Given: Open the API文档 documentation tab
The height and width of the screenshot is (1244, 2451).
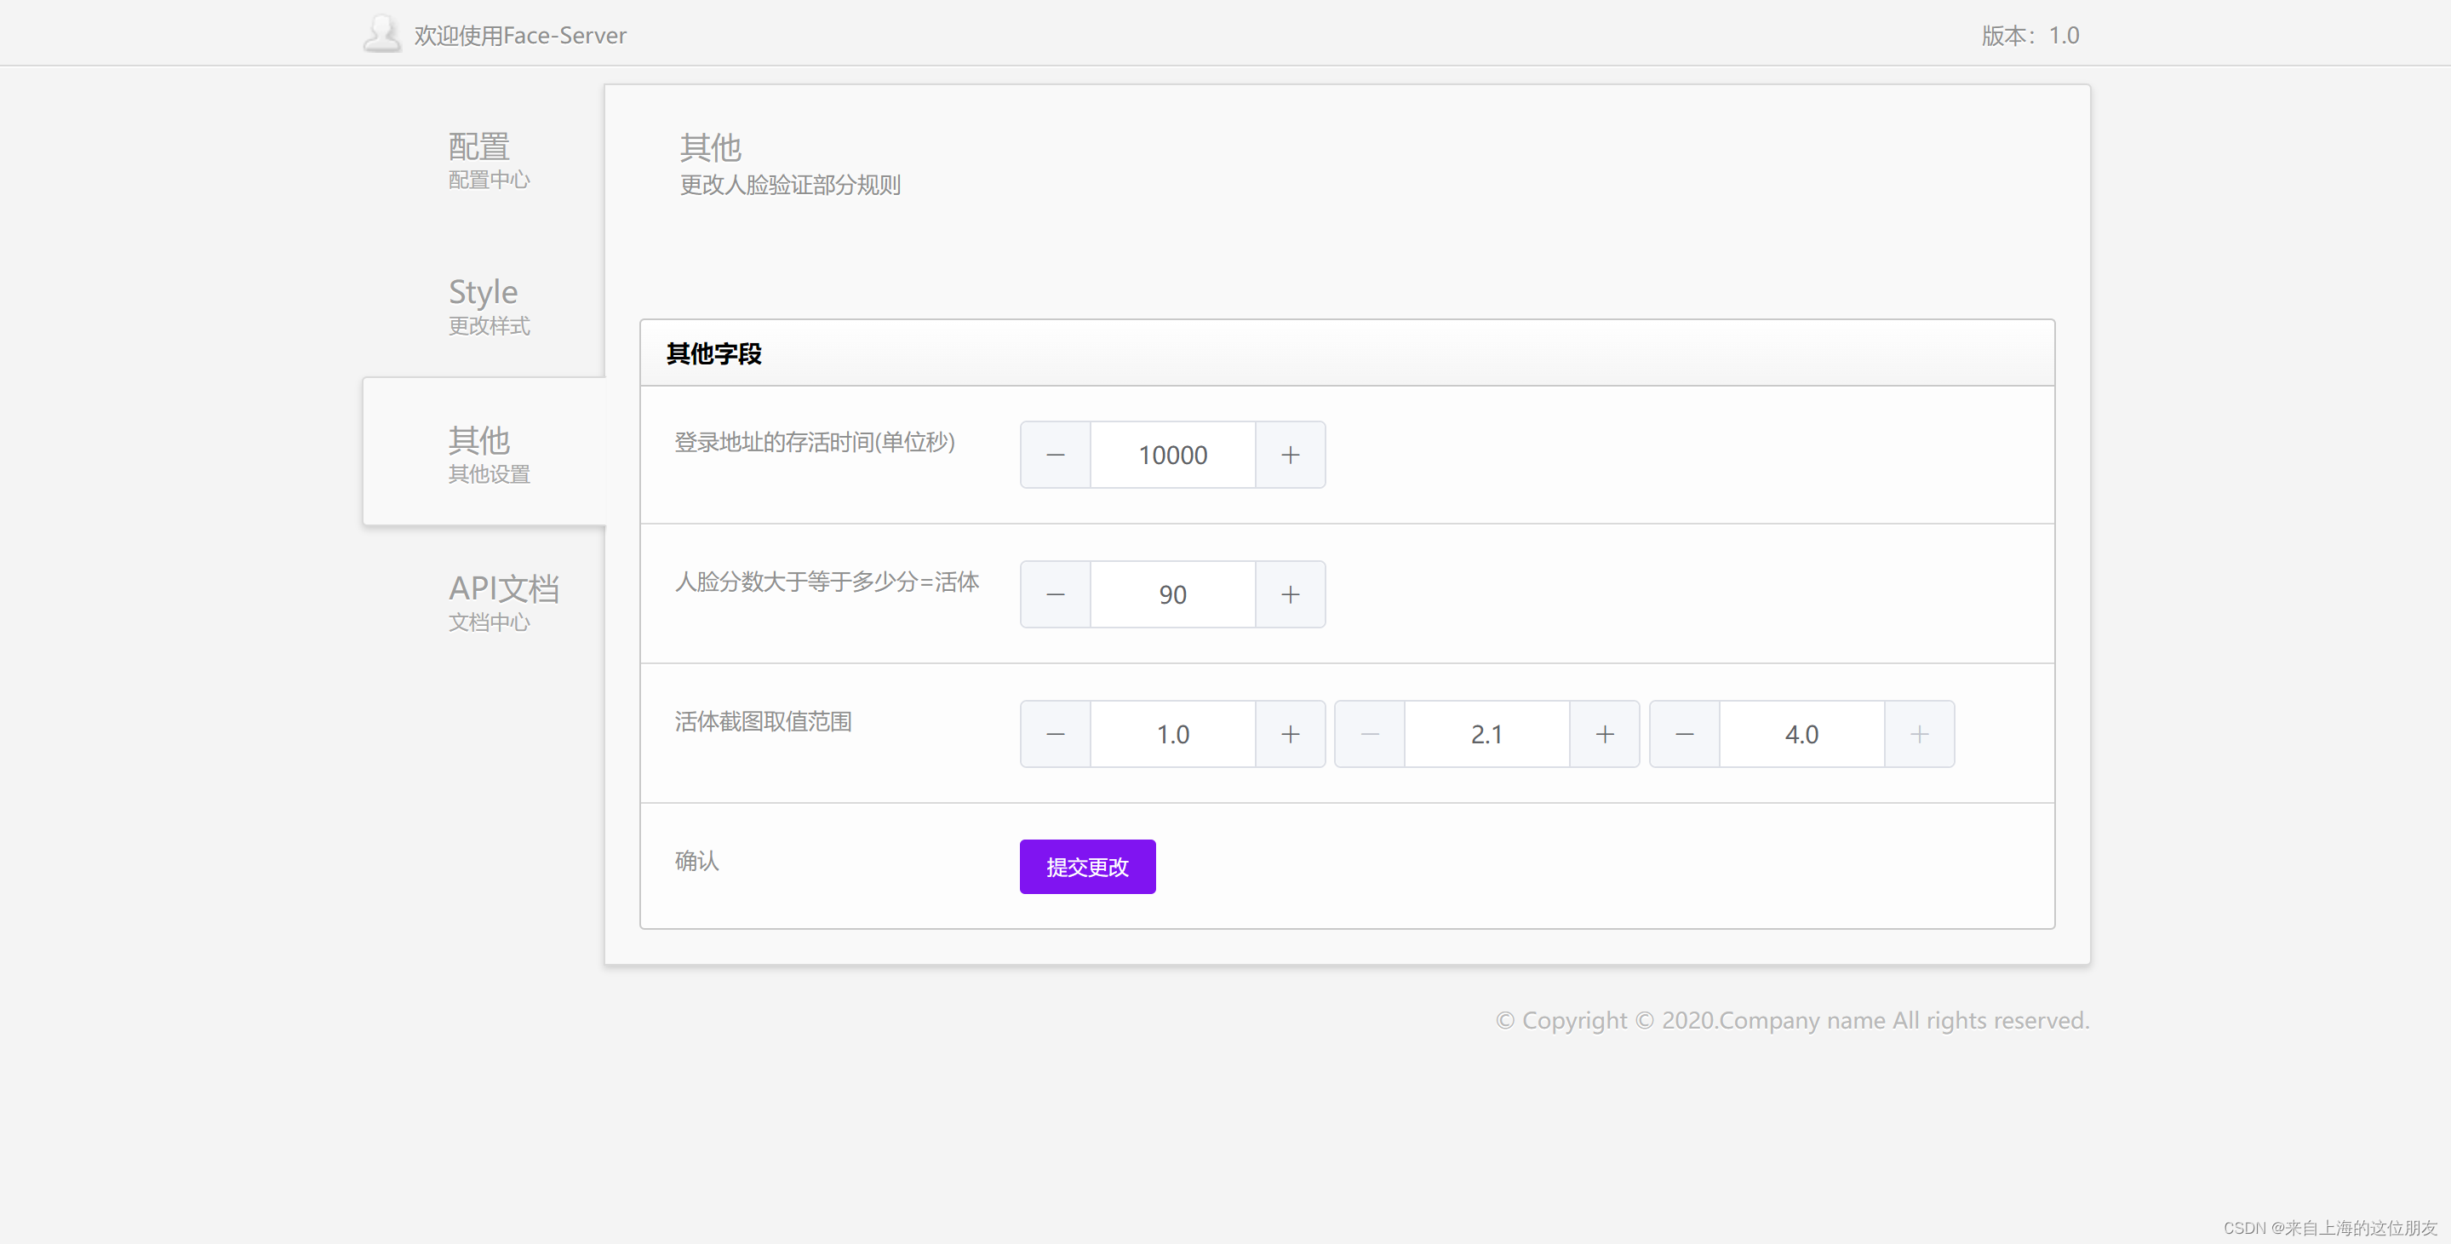Looking at the screenshot, I should [x=502, y=601].
